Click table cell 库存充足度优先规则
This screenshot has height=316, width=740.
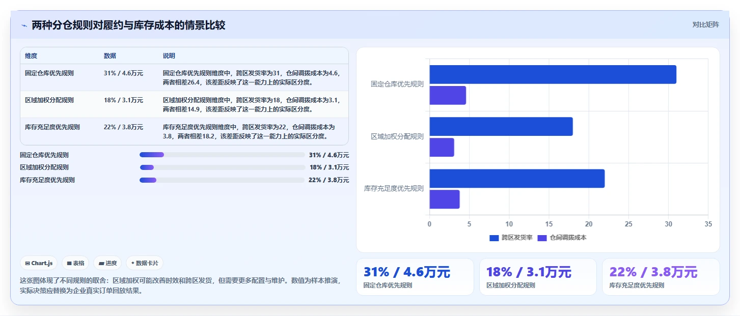[52, 127]
